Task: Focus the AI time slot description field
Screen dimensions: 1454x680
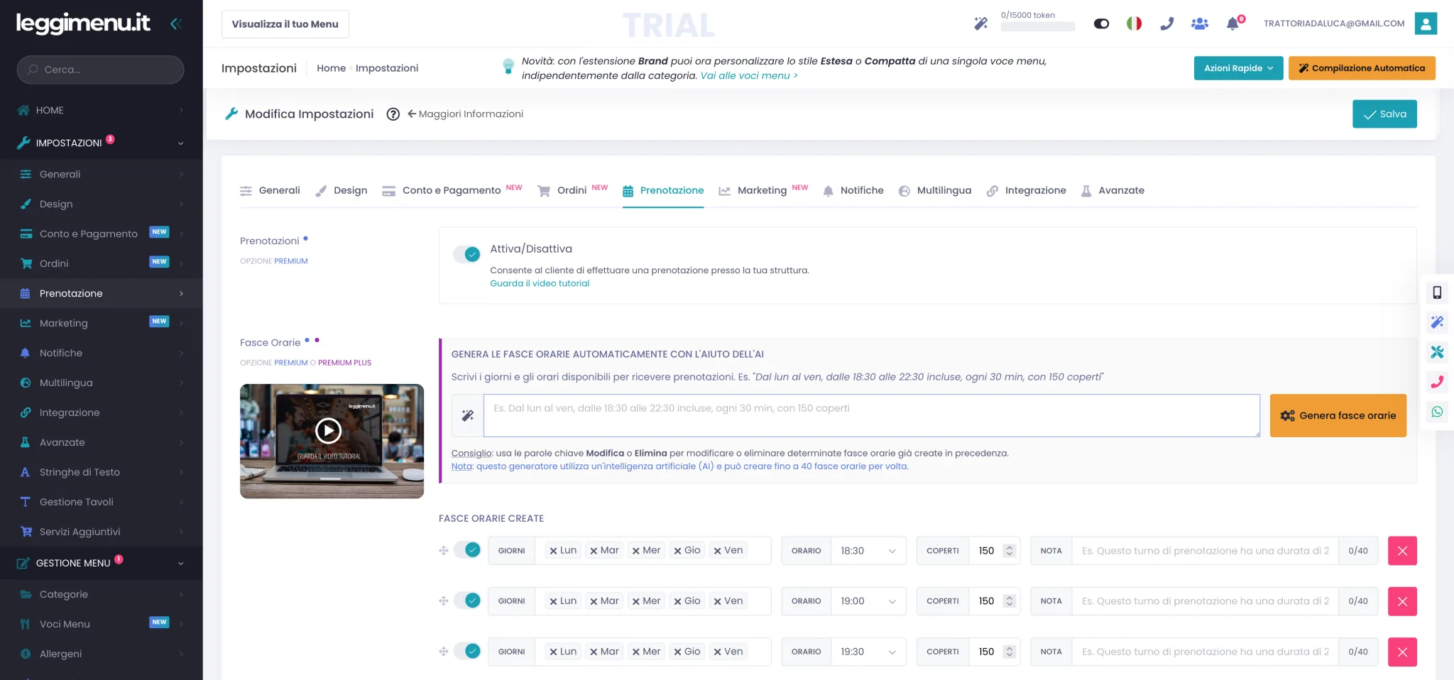Action: [872, 415]
